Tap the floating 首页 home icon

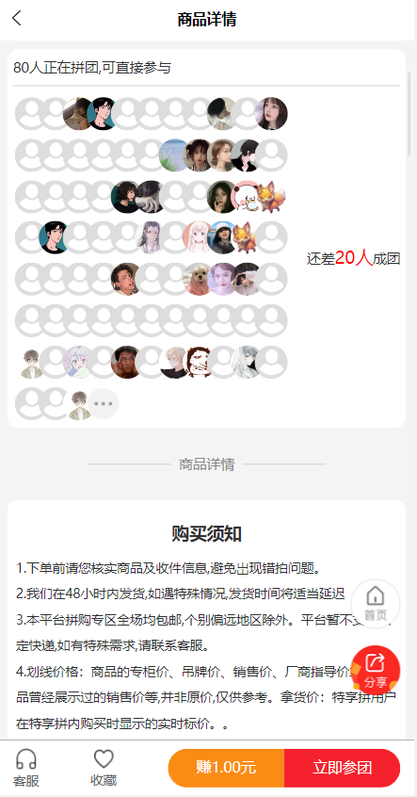pos(376,603)
